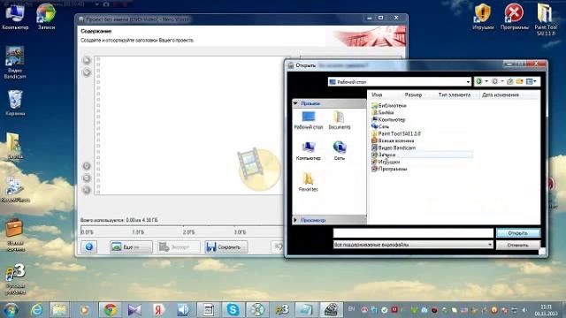
Task: Open dropdown arrow beside green Back icon
Action: (486, 82)
